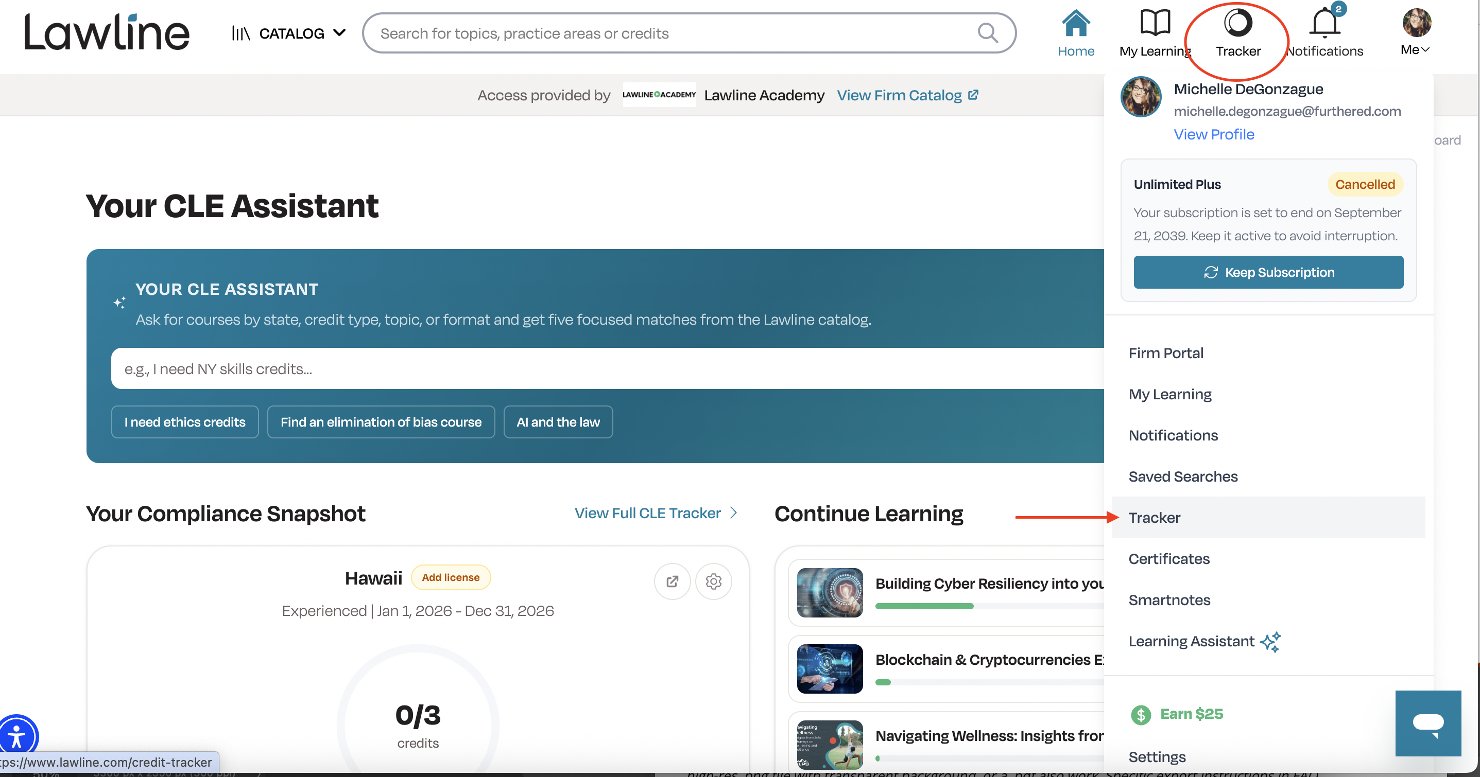Open the Building Cyber Resiliency course title
The width and height of the screenshot is (1480, 777).
(989, 584)
